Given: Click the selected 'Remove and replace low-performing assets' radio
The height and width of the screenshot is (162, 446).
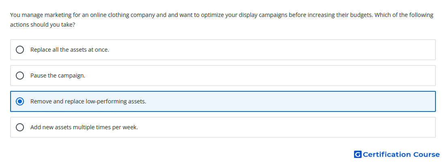Looking at the screenshot, I should 19,101.
